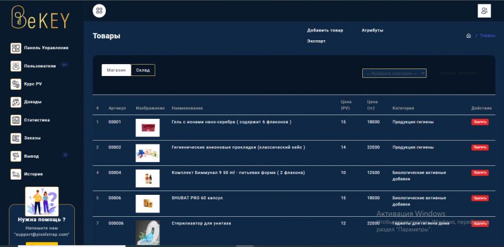The width and height of the screenshot is (504, 247).
Task: Click article number 00004
Action: pyautogui.click(x=115, y=173)
